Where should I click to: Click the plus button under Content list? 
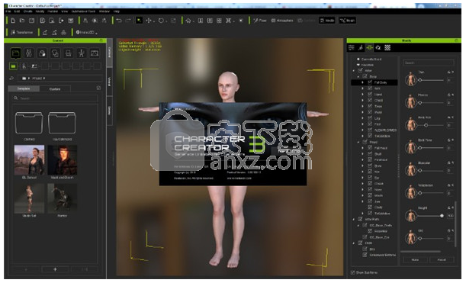pyautogui.click(x=55, y=269)
